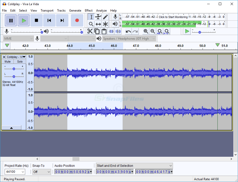Viewport: 238px width, 182px height.
Task: Open the Effect menu
Action: click(89, 11)
